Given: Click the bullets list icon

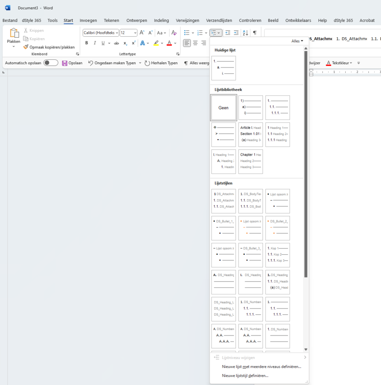Looking at the screenshot, I should 187,33.
